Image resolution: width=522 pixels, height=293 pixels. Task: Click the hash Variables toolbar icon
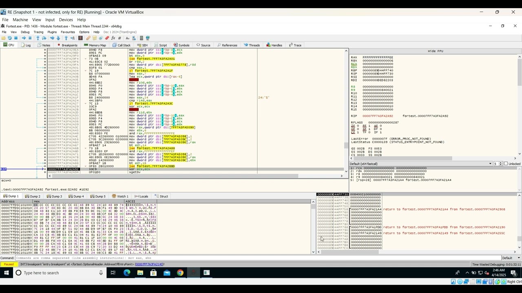tap(119, 38)
